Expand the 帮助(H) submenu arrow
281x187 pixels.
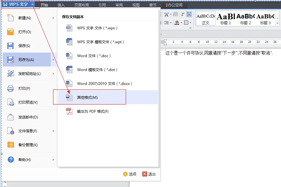tap(53, 160)
